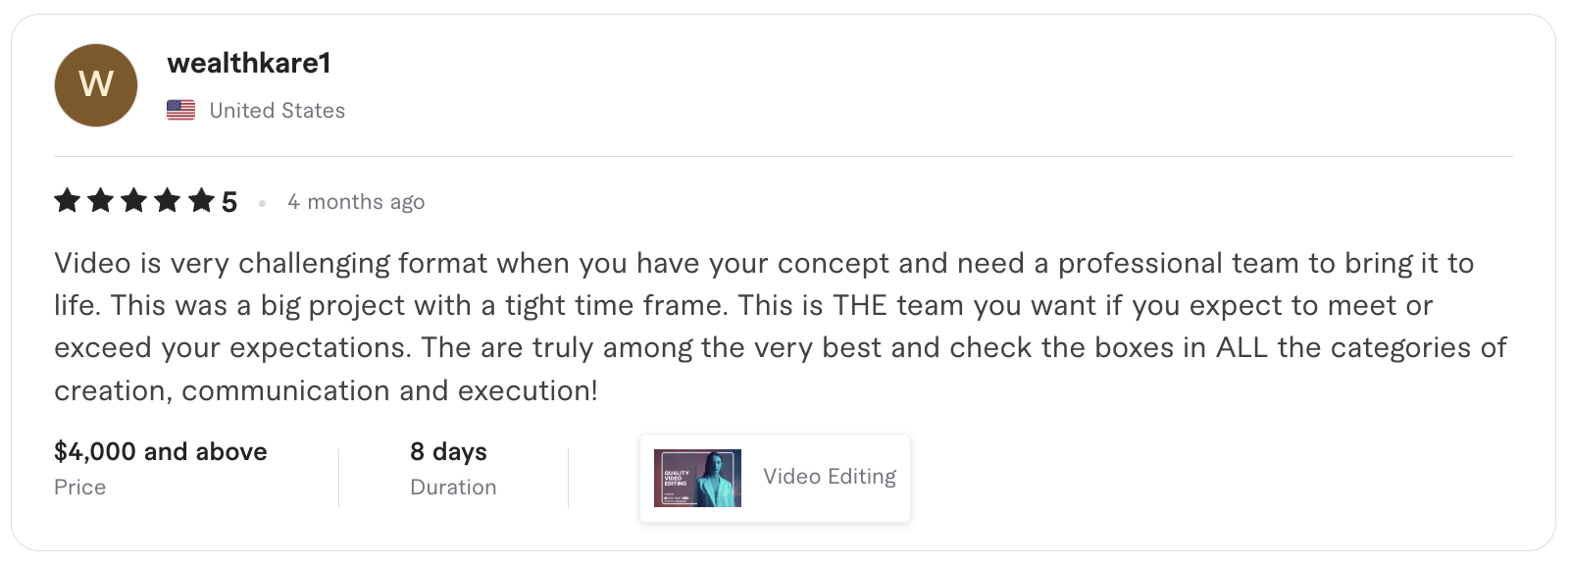The height and width of the screenshot is (566, 1570).
Task: Click the fifth rating star
Action: (201, 201)
